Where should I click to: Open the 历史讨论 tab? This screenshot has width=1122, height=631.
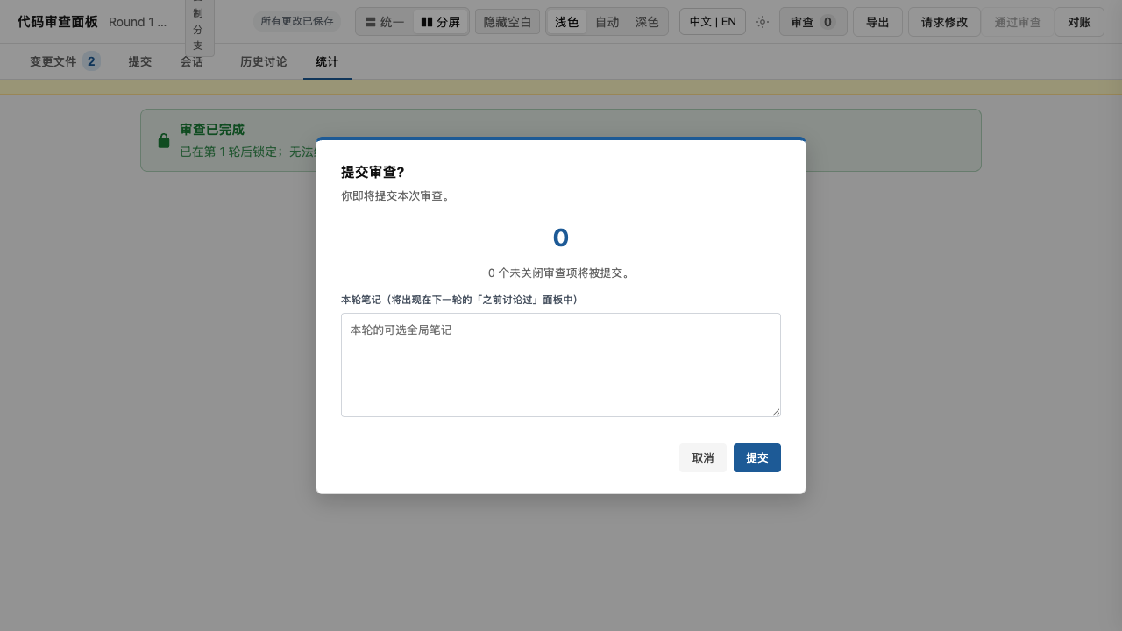(264, 61)
